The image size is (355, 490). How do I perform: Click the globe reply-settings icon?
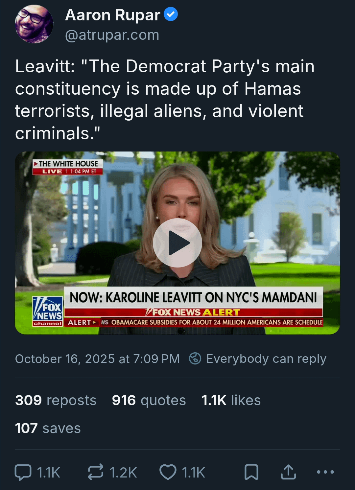[x=195, y=359]
